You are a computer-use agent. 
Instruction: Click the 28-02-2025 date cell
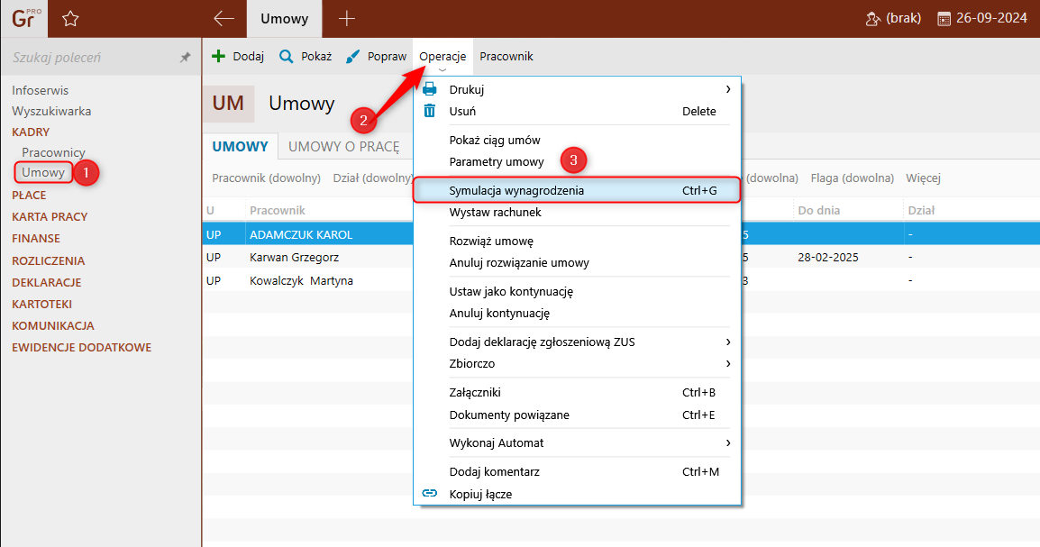[x=827, y=257]
